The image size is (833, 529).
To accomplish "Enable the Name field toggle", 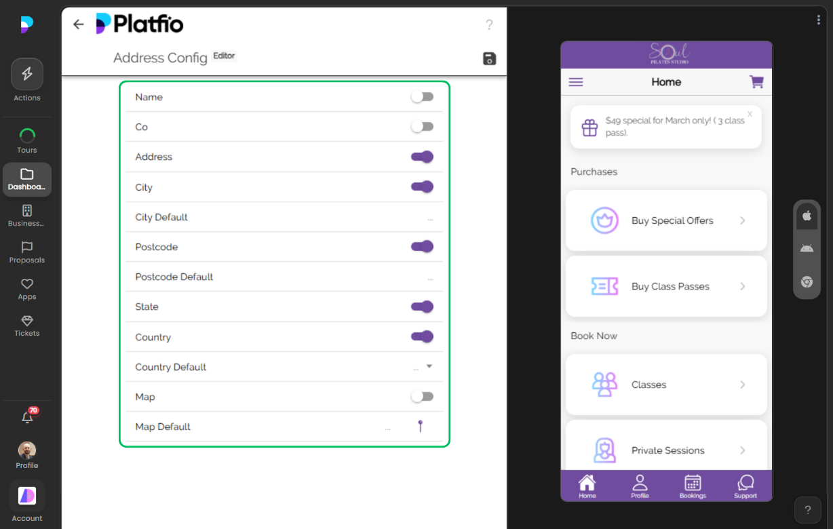I will click(x=422, y=97).
